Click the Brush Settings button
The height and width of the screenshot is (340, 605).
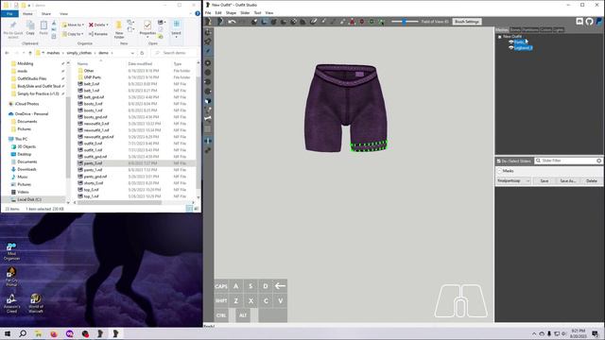click(x=467, y=22)
